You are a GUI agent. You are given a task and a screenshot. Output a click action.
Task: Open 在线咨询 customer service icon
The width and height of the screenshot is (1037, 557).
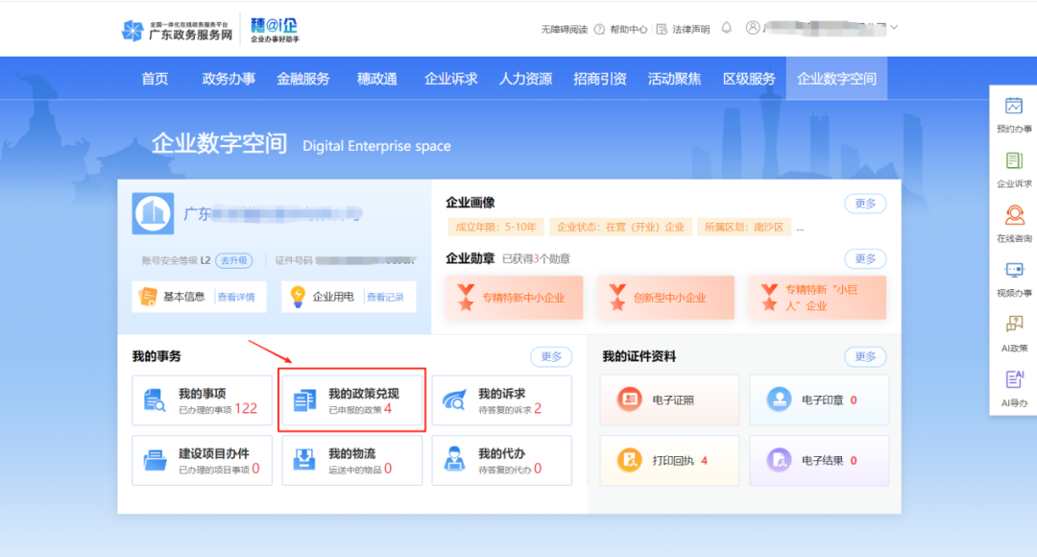(x=1014, y=216)
